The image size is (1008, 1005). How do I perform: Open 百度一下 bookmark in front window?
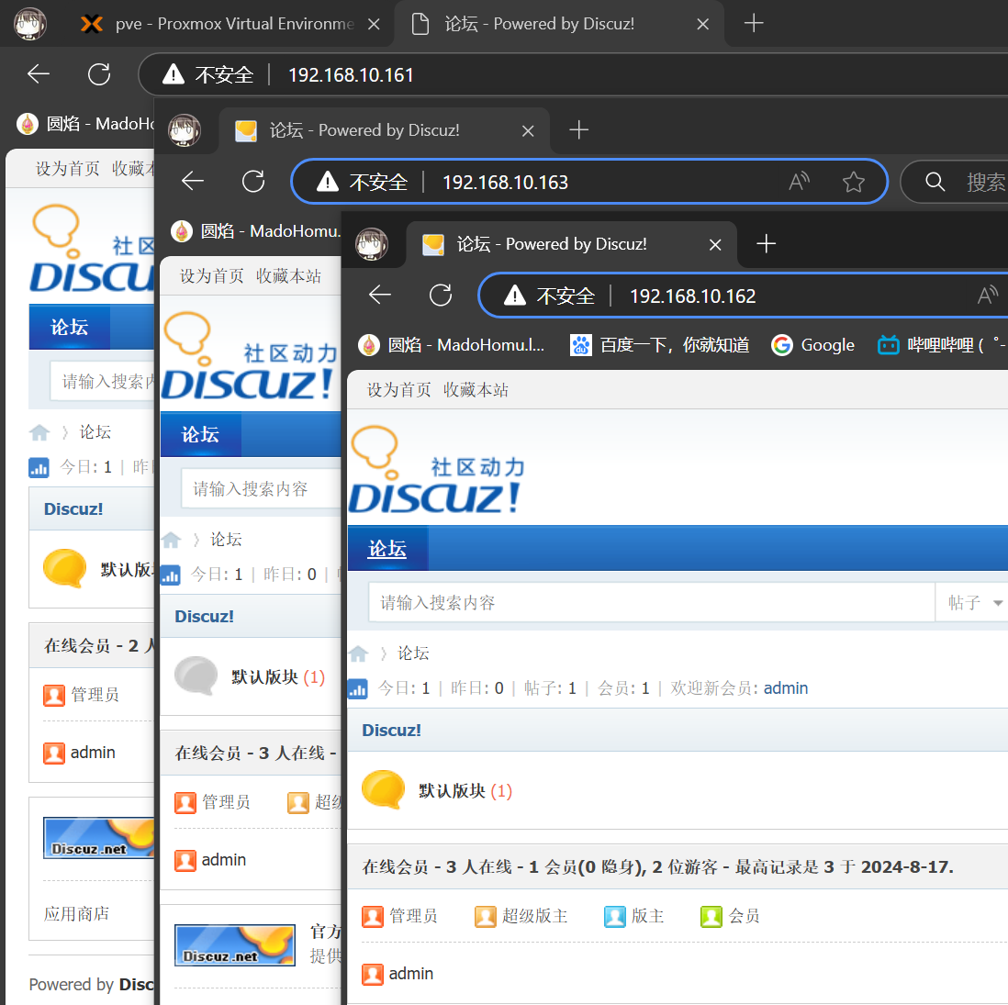pos(659,345)
